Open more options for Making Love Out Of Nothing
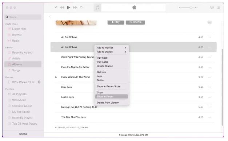 click(210, 107)
